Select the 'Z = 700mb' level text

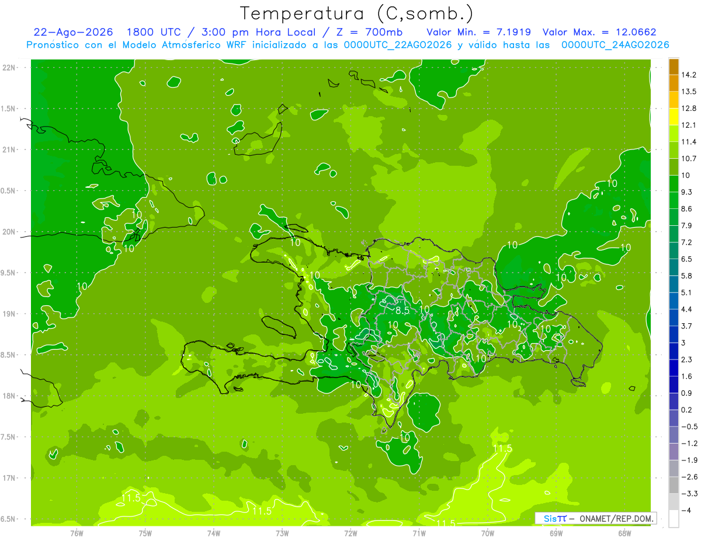point(369,32)
